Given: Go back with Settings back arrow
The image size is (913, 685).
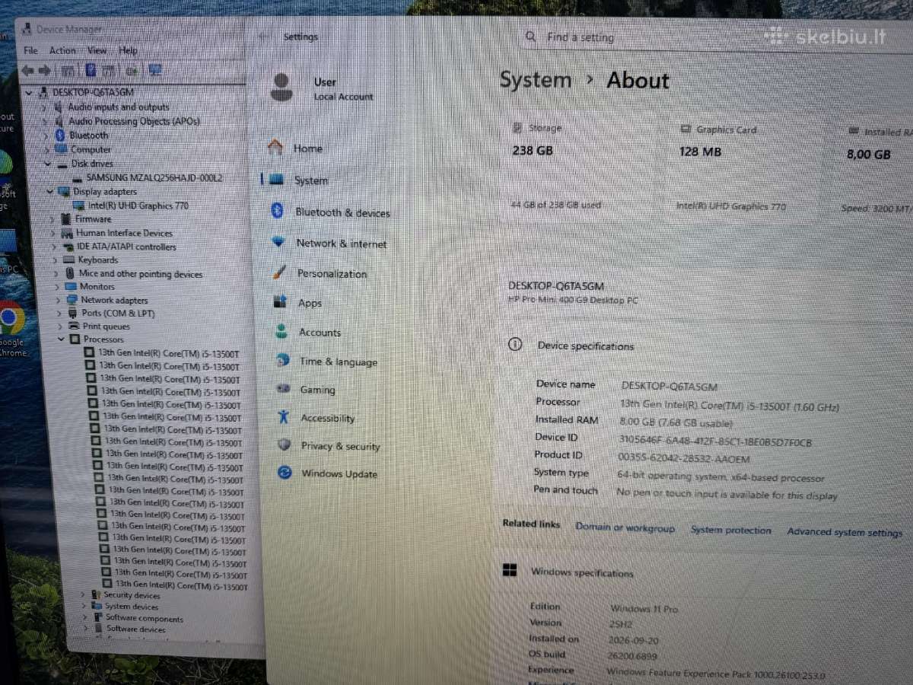Looking at the screenshot, I should pyautogui.click(x=263, y=37).
